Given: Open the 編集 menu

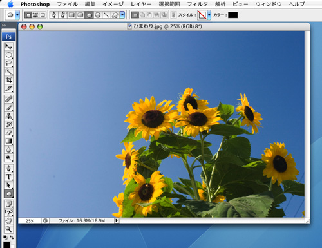Looking at the screenshot, I should click(90, 4).
